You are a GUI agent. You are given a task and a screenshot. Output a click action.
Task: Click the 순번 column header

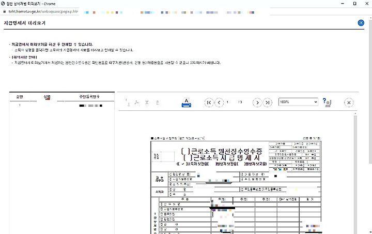(20, 97)
